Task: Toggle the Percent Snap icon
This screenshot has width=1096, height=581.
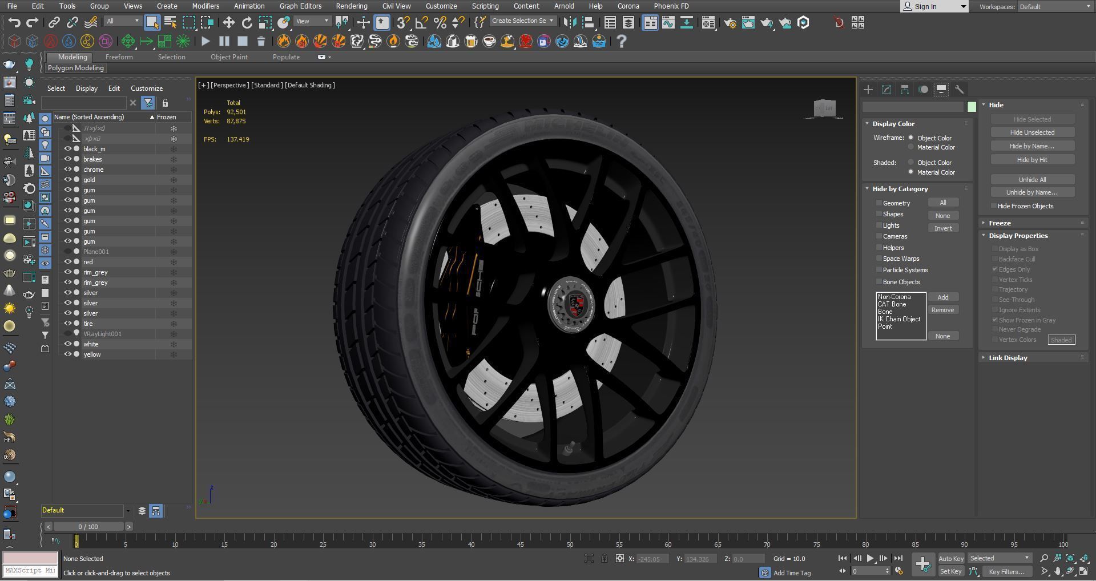Action: 440,22
